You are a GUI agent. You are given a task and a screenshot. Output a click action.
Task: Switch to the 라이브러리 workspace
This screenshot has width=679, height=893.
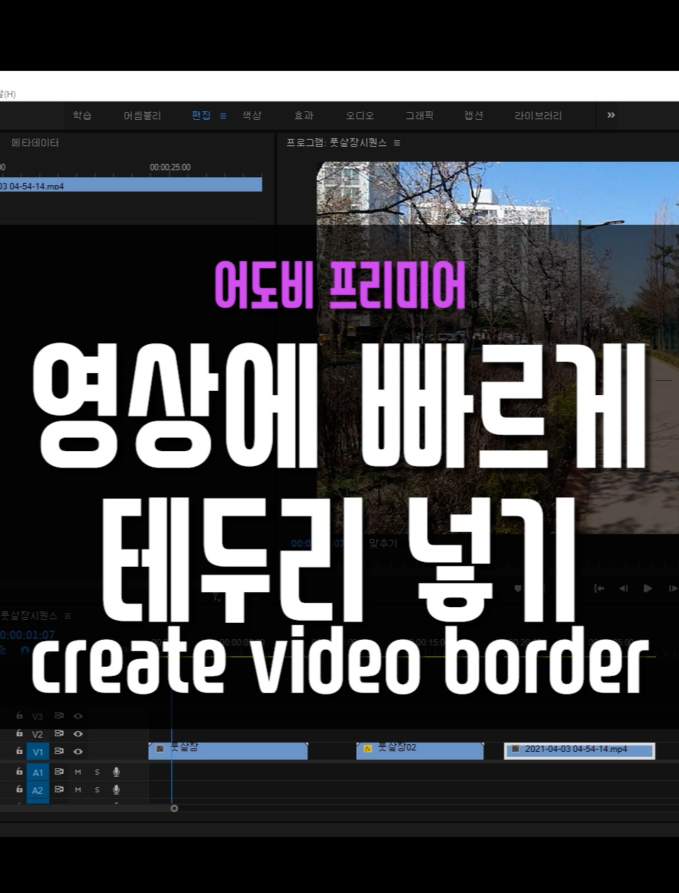538,116
